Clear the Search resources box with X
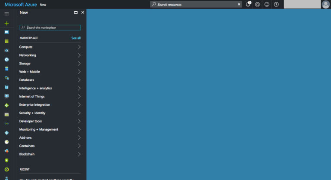The height and width of the screenshot is (180, 331). (x=239, y=4)
